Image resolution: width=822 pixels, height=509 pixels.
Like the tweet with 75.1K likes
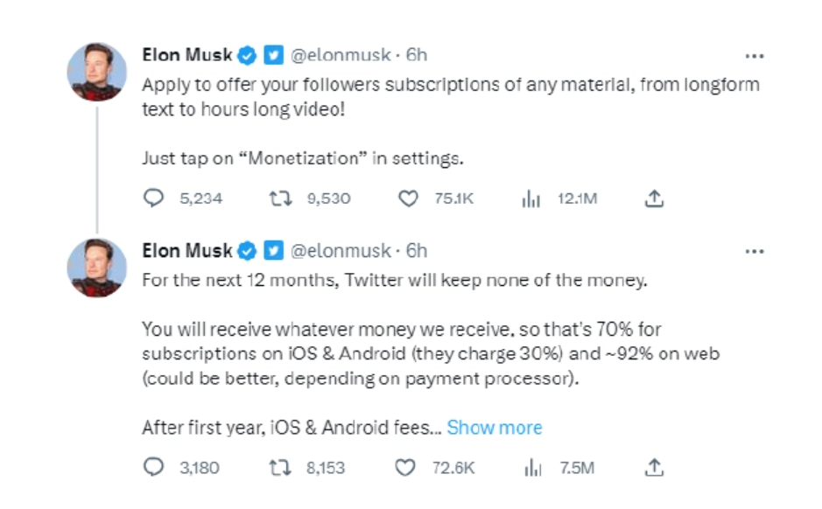point(408,199)
